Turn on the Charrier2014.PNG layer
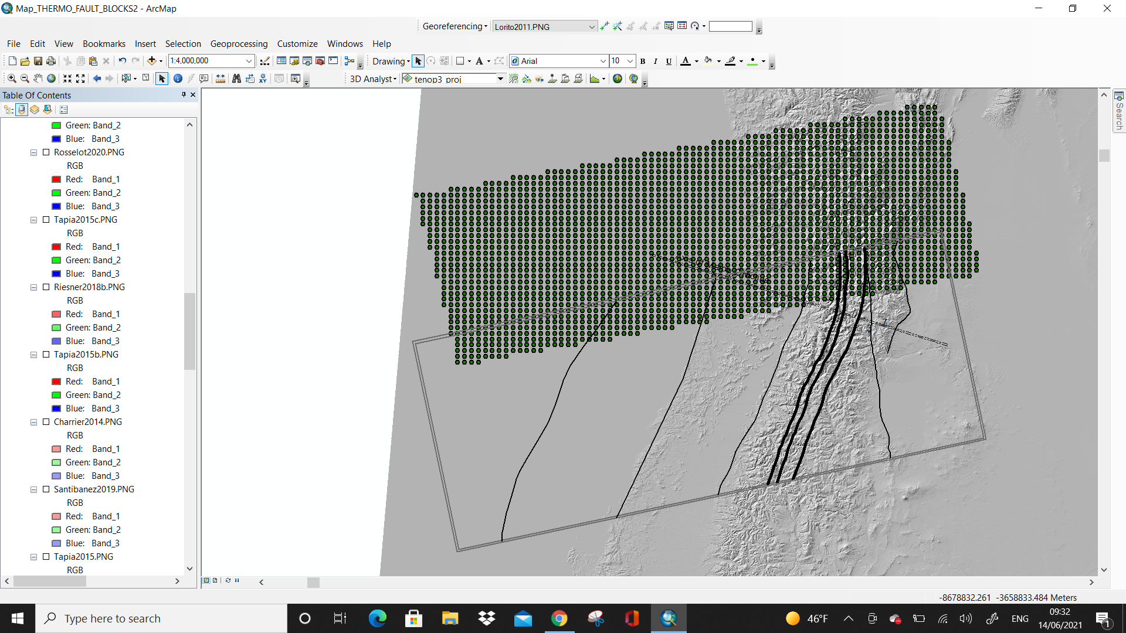This screenshot has height=633, width=1126. 47,422
